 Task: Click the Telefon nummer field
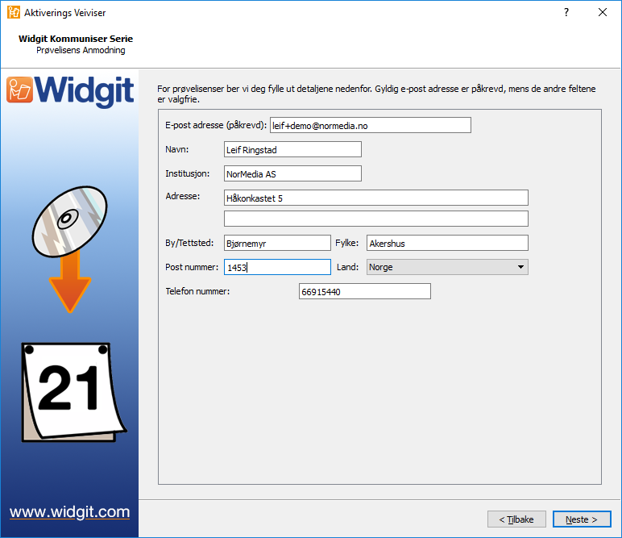(x=364, y=291)
